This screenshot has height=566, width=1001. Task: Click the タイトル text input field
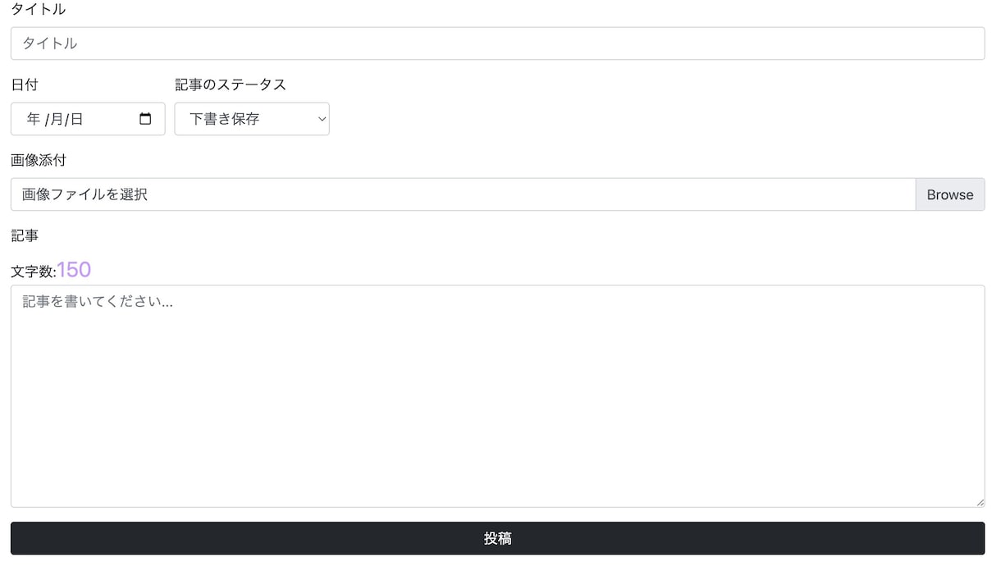(497, 43)
